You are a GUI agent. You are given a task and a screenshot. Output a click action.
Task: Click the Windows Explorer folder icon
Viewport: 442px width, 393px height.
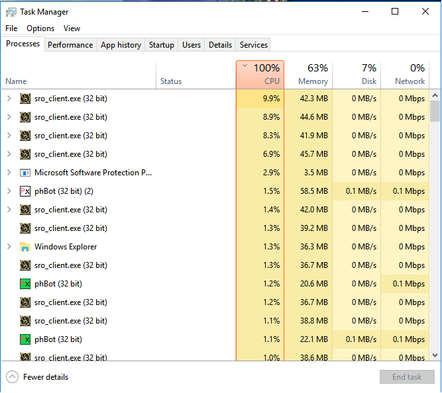pos(25,247)
